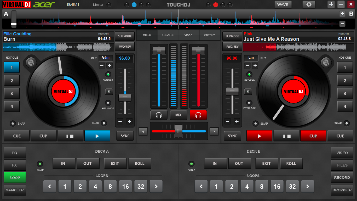Image resolution: width=357 pixels, height=201 pixels.
Task: Click minus under deck B pitch slider
Action: point(228,121)
